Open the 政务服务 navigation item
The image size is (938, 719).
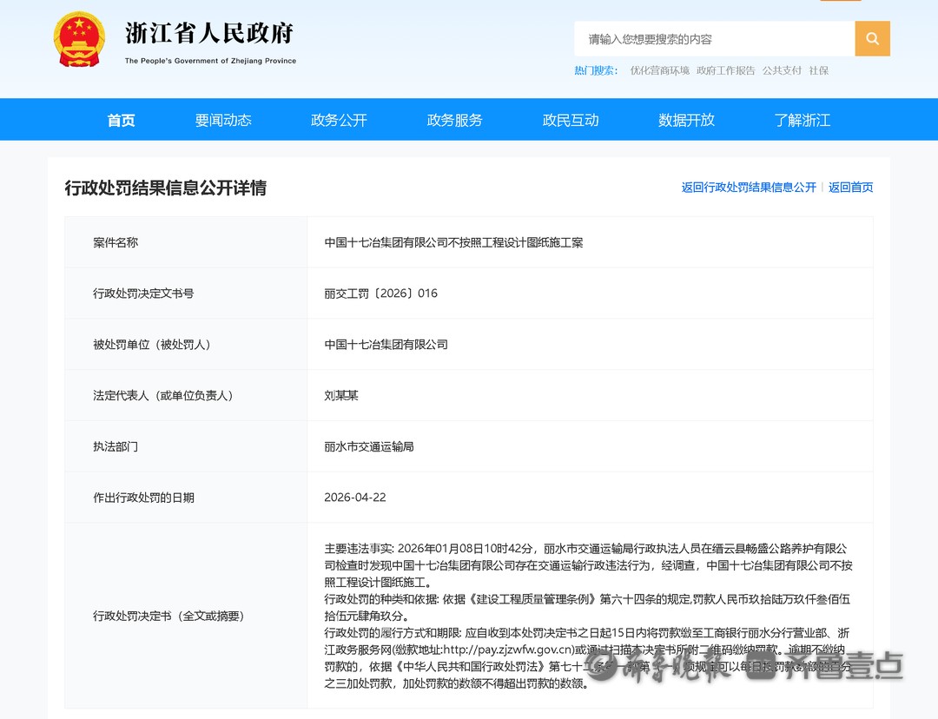pyautogui.click(x=454, y=120)
